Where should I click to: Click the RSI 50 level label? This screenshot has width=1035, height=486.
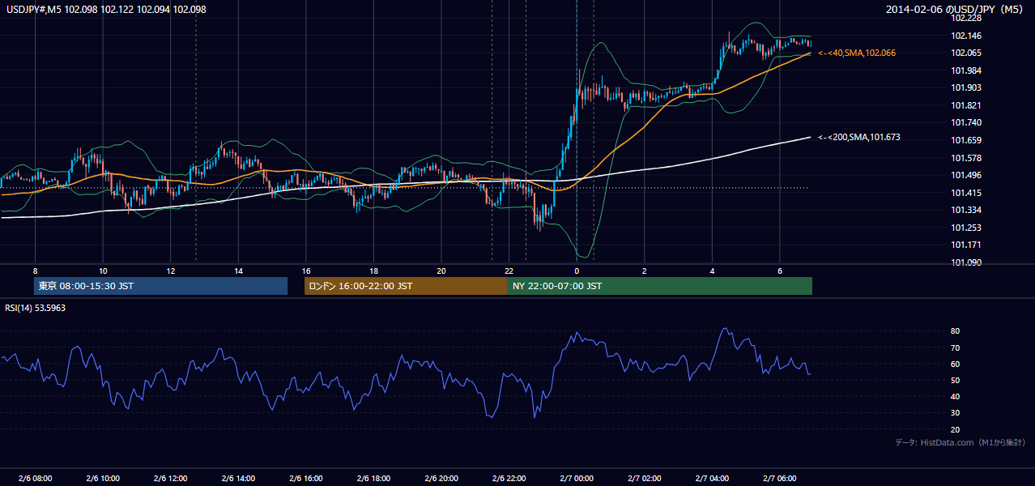coord(956,380)
